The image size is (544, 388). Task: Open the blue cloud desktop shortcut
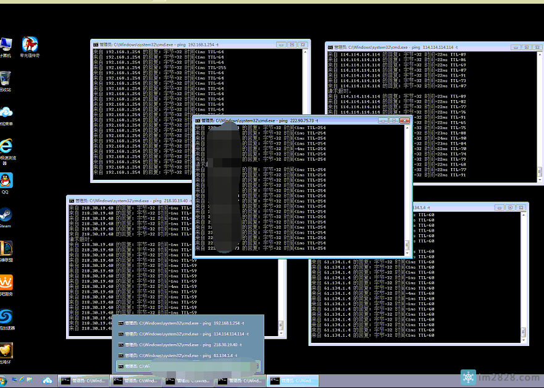6,112
